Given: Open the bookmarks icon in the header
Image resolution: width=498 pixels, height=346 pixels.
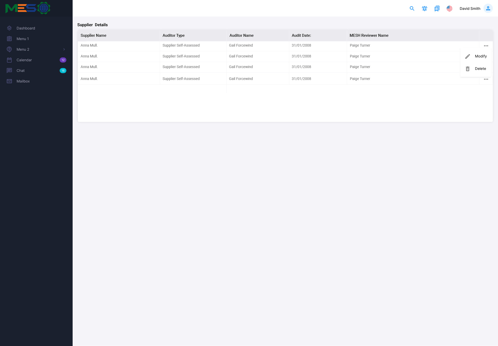Looking at the screenshot, I should [437, 9].
